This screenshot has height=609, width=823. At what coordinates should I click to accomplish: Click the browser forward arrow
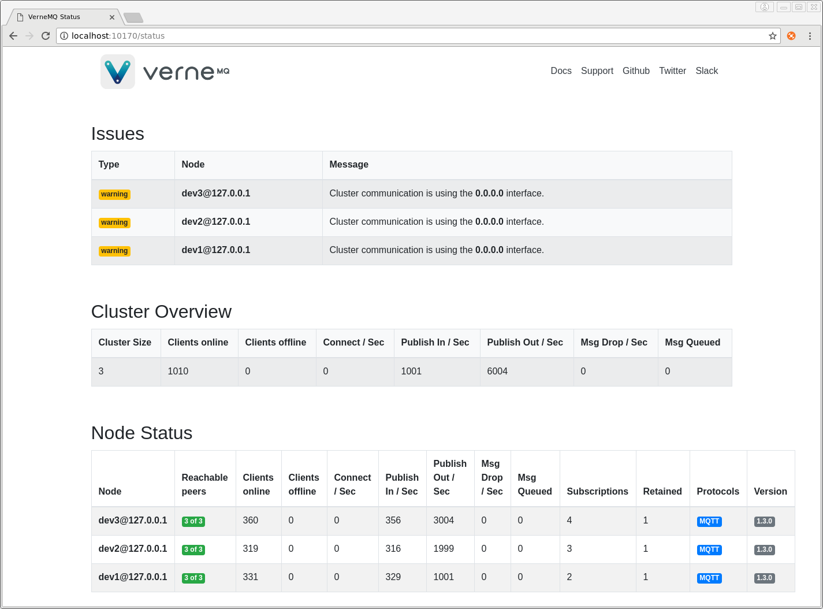pyautogui.click(x=29, y=36)
